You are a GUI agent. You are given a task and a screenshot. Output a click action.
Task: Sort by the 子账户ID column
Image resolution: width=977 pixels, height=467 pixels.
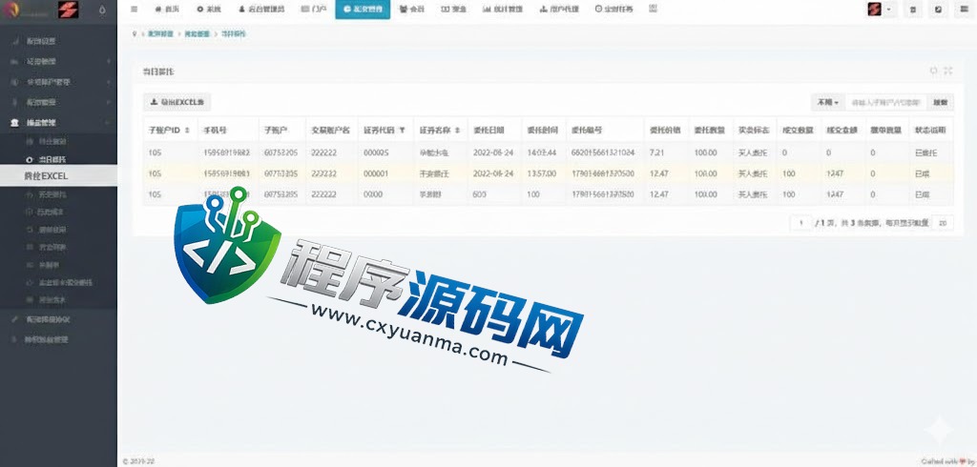point(188,131)
